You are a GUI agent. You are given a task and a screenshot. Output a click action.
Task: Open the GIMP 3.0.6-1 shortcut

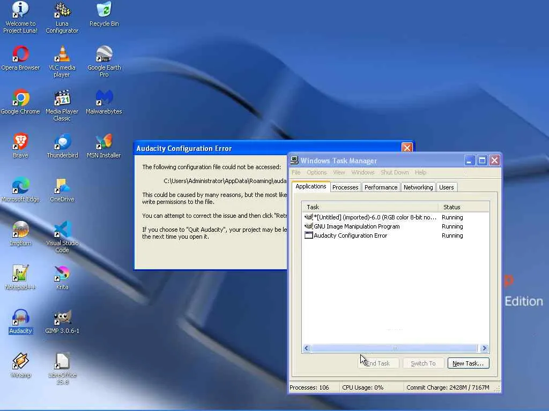click(62, 322)
